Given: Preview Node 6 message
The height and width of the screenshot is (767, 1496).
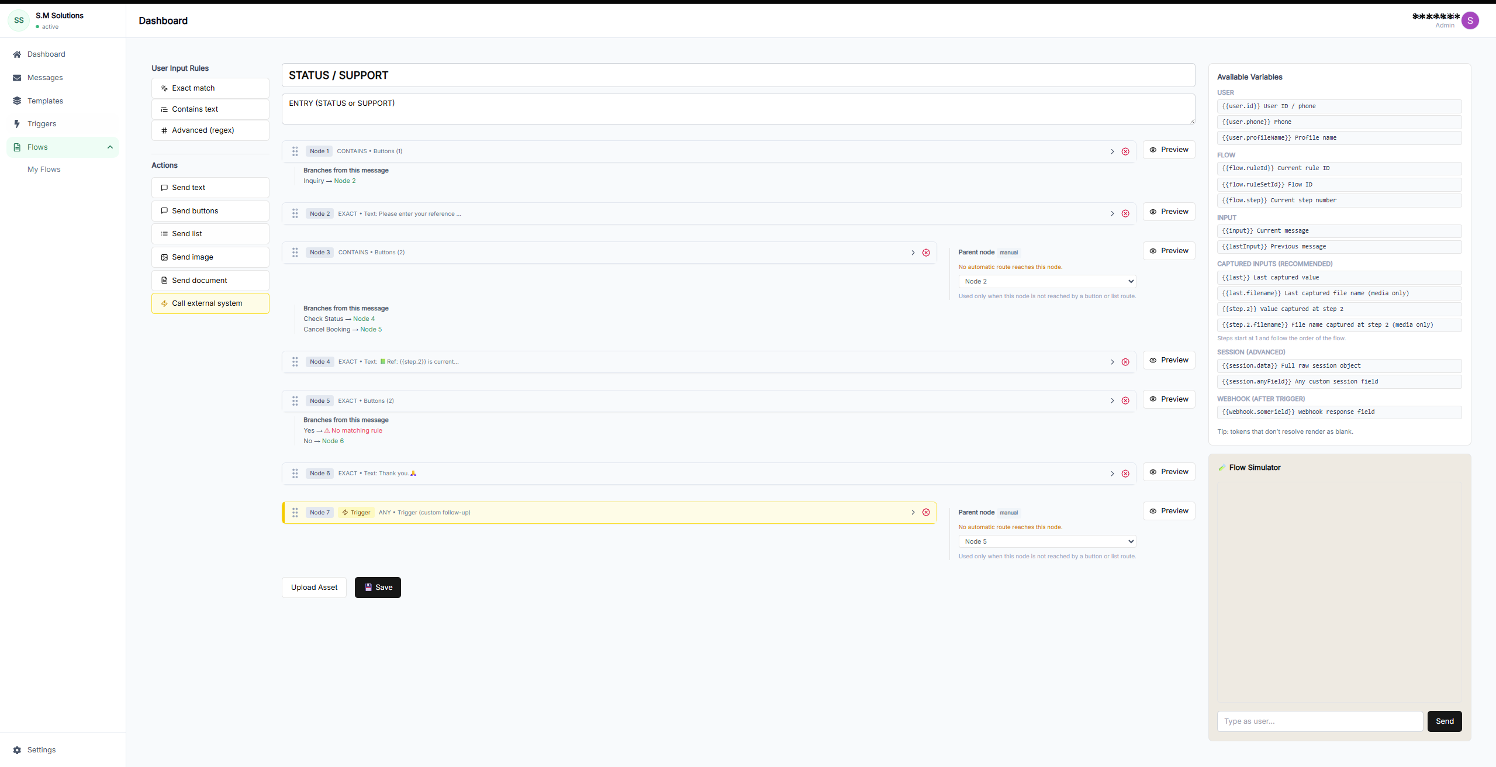Looking at the screenshot, I should (1169, 472).
